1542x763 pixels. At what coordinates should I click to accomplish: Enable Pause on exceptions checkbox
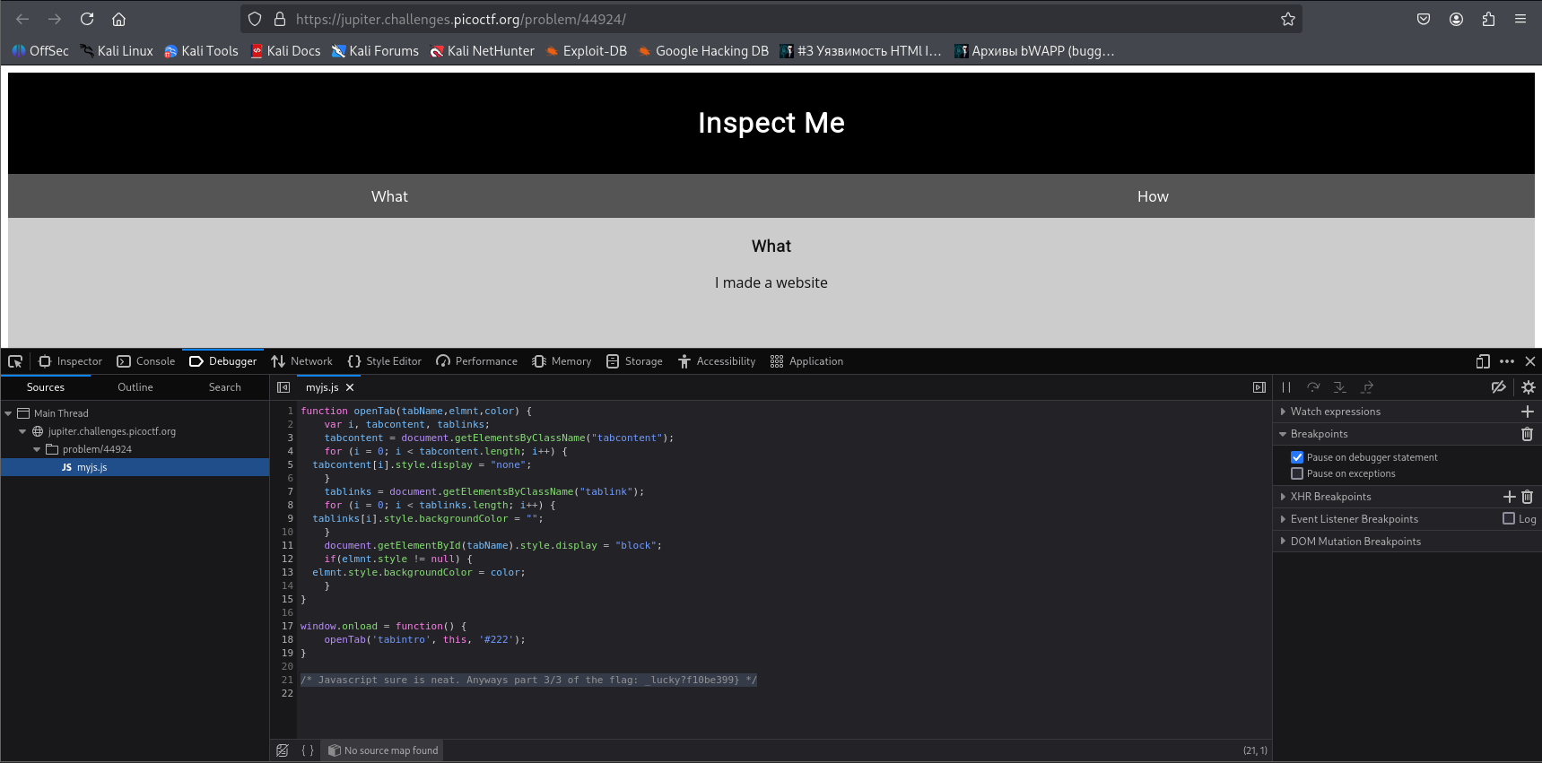coord(1297,473)
